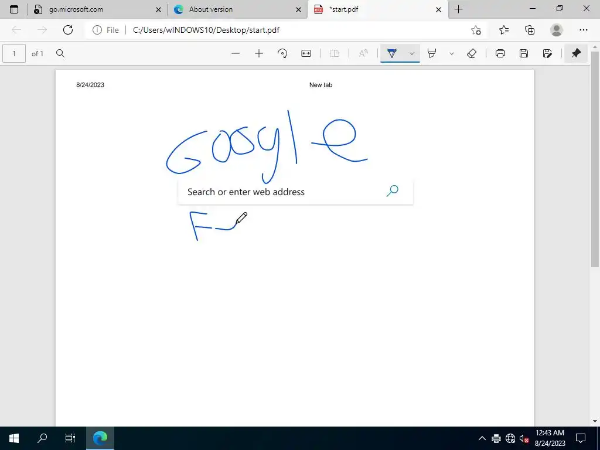
Task: Toggle the Highlight tool
Action: (x=432, y=53)
